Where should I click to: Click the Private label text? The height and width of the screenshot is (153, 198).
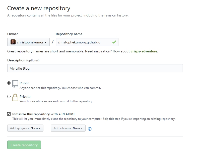pos(25,97)
